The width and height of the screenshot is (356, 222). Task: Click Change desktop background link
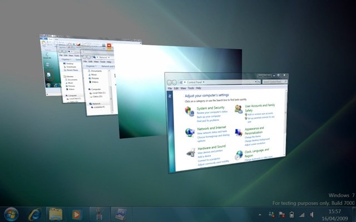[x=257, y=140]
